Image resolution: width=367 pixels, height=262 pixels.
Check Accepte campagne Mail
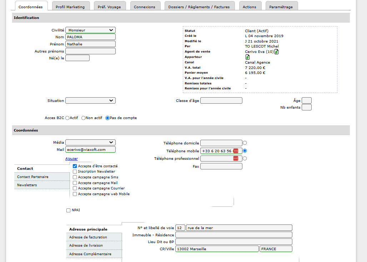75,183
